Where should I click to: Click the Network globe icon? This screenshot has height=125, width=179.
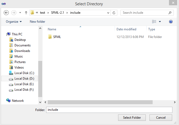(x=8, y=100)
